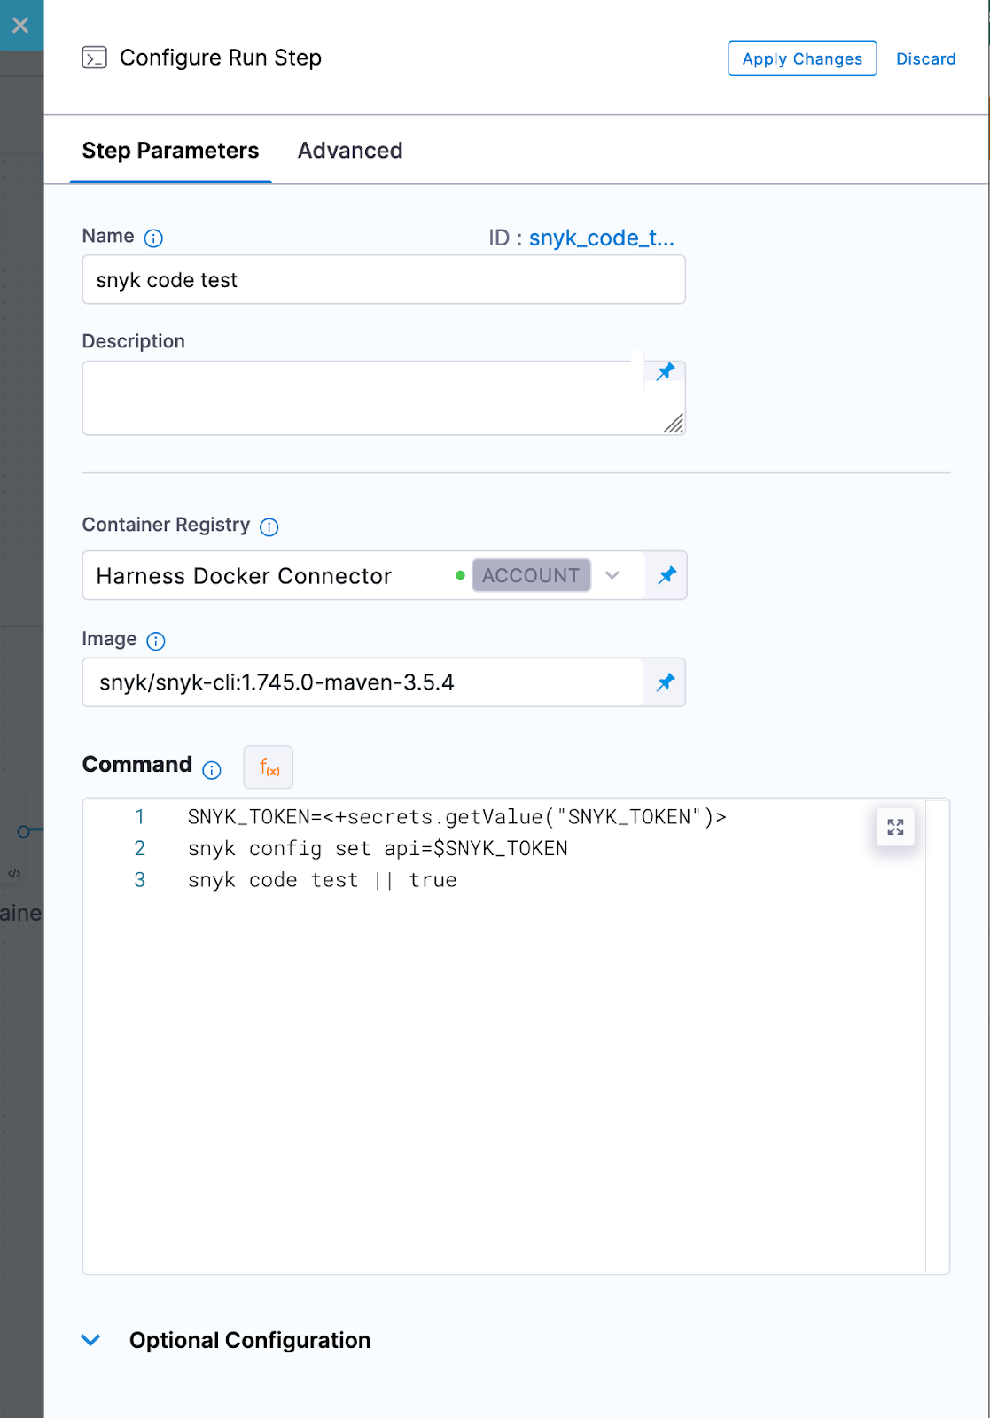Expand connector list with chevron arrow
The width and height of the screenshot is (990, 1418).
612,575
